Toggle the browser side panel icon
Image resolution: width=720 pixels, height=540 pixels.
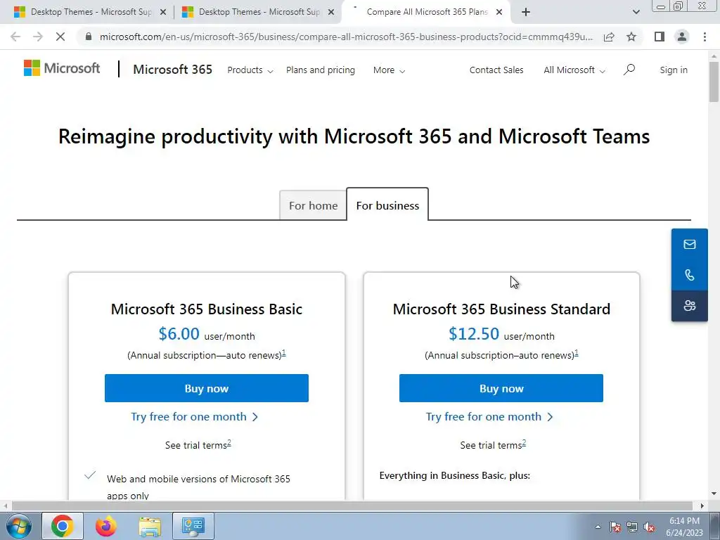[660, 37]
